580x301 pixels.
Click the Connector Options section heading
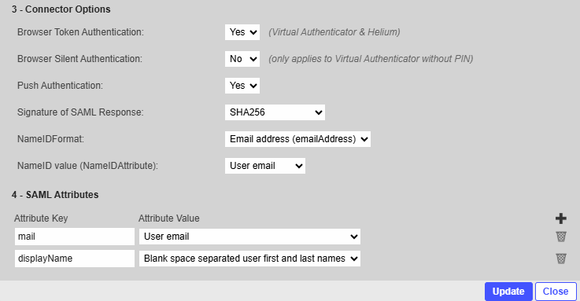61,9
